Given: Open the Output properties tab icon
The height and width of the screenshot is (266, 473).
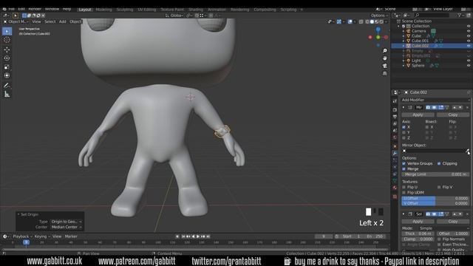Looking at the screenshot, I should pyautogui.click(x=395, y=117).
